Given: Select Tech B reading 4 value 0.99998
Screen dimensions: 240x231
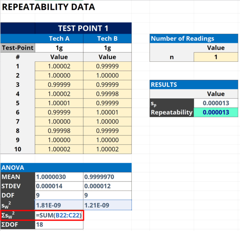Looking at the screenshot, I should click(107, 94).
